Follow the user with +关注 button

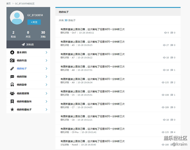coord(34,22)
